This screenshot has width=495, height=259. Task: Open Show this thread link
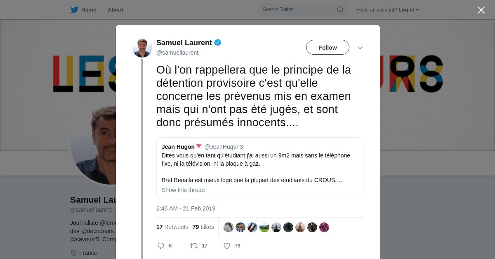183,190
